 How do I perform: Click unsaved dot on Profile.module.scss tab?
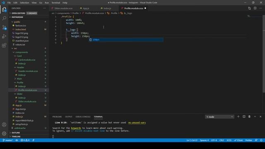click(x=145, y=8)
